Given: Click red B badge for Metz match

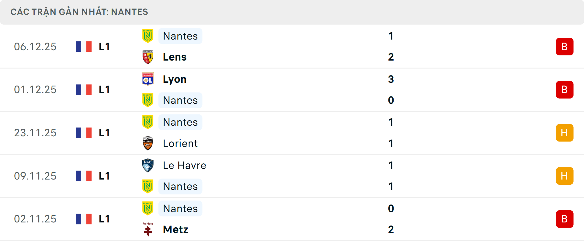Looking at the screenshot, I should point(565,219).
